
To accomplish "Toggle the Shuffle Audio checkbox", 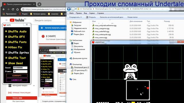I will [x=6, y=31].
